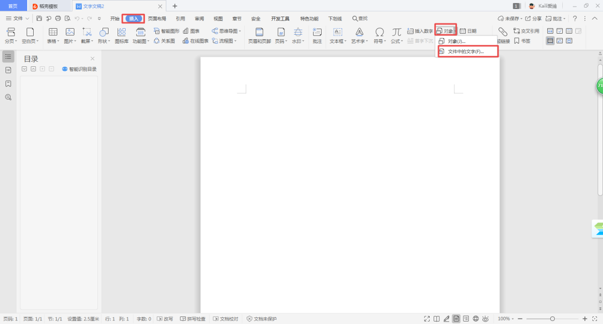603x324 pixels.
Task: Close the 目录 navigation panel
Action: pyautogui.click(x=92, y=59)
